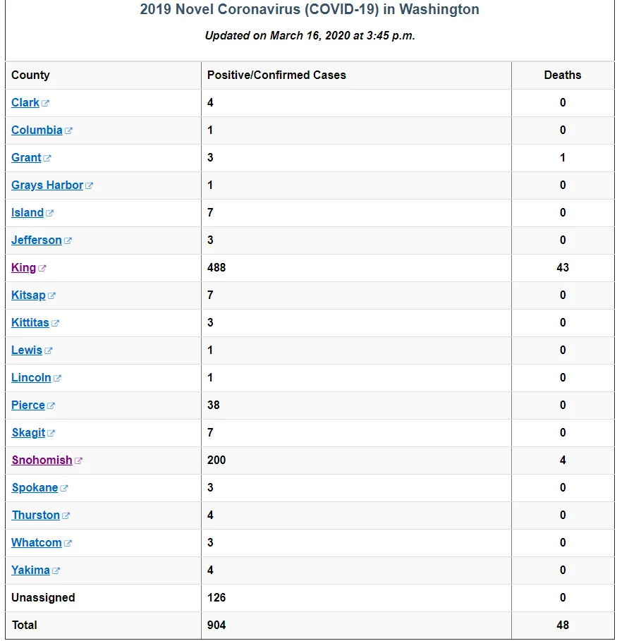Click the external link icon next to King
Viewport: 617px width, 641px height.
42,268
